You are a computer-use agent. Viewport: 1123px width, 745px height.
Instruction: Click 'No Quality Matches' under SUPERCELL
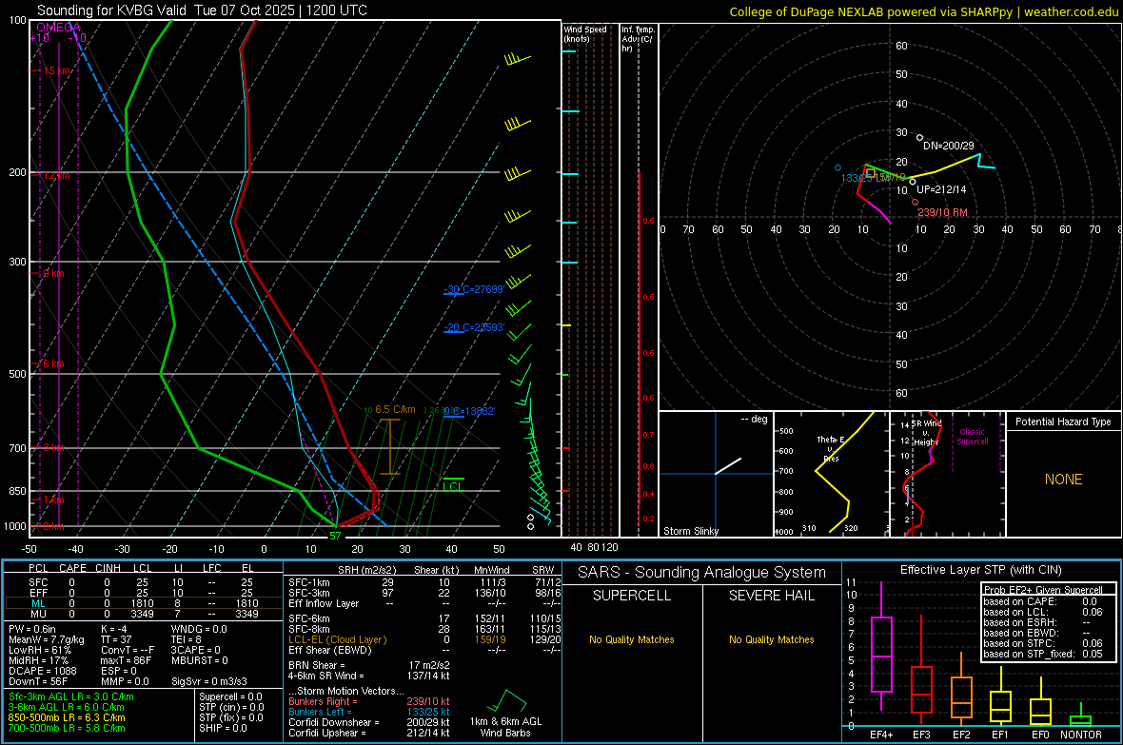[632, 639]
